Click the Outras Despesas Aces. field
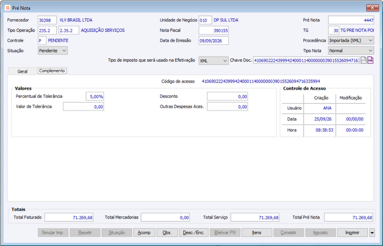The image size is (383, 246). [228, 107]
